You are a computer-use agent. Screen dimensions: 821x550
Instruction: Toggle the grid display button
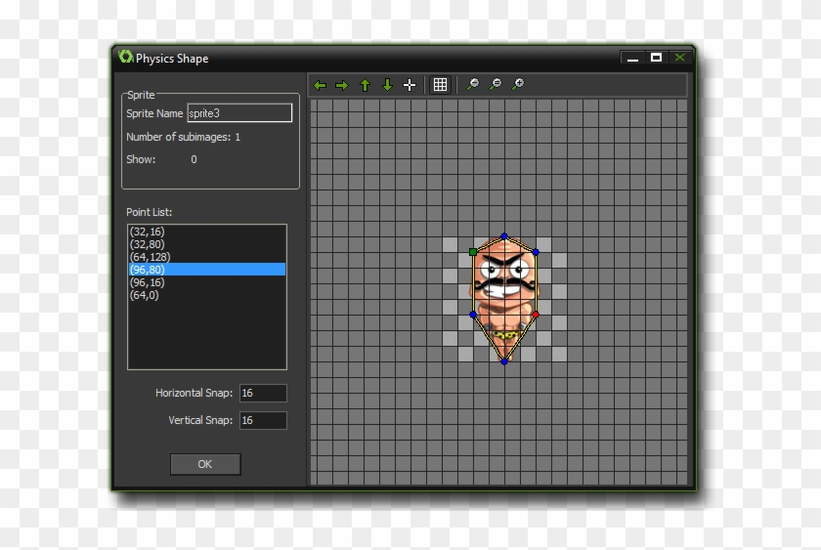441,84
